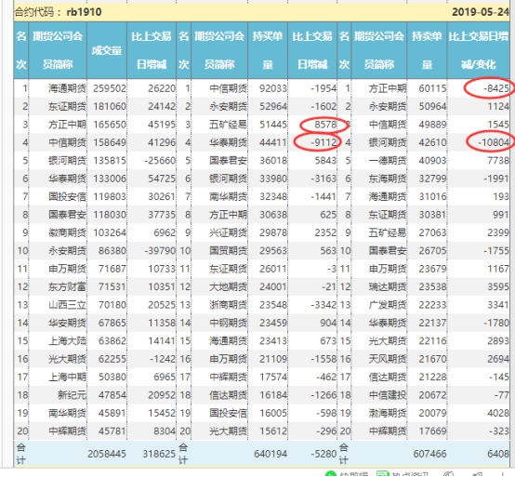The image size is (515, 477).
Task: Select volume change value -25660
Action: [x=160, y=161]
